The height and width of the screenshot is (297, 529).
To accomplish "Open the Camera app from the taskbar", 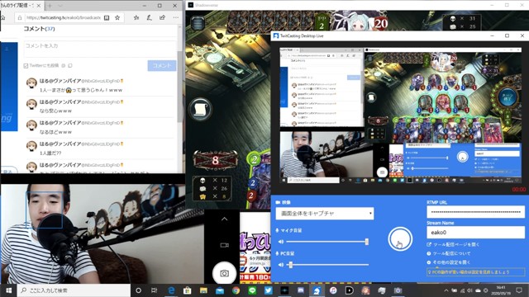I will tap(398, 290).
